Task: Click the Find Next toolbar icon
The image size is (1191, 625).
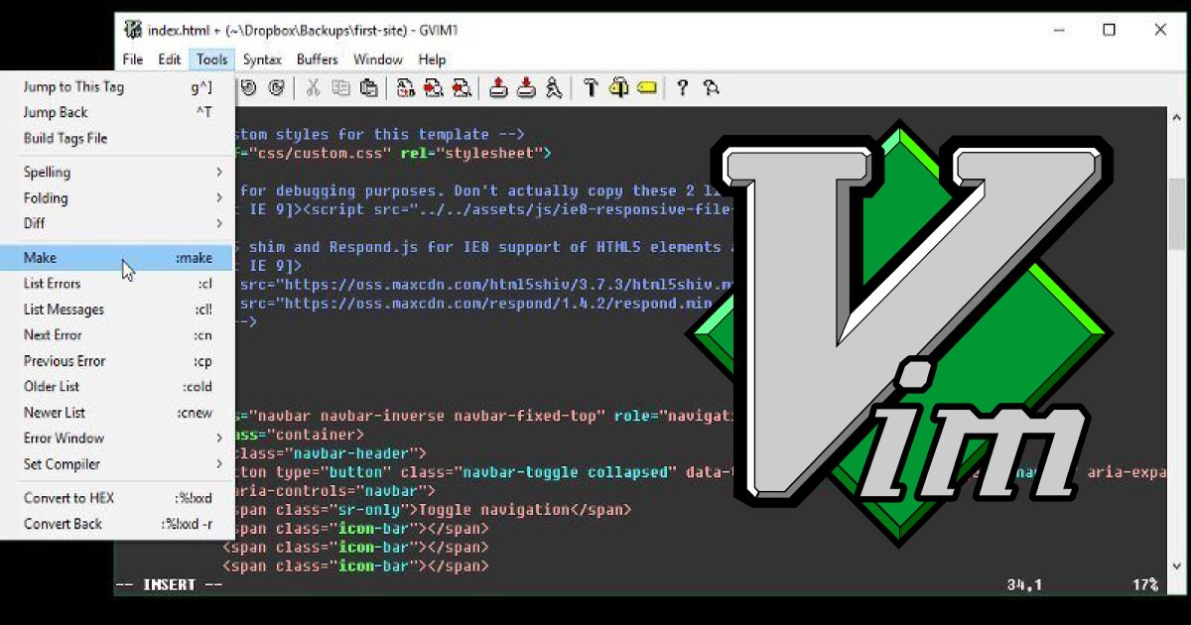Action: coord(433,88)
